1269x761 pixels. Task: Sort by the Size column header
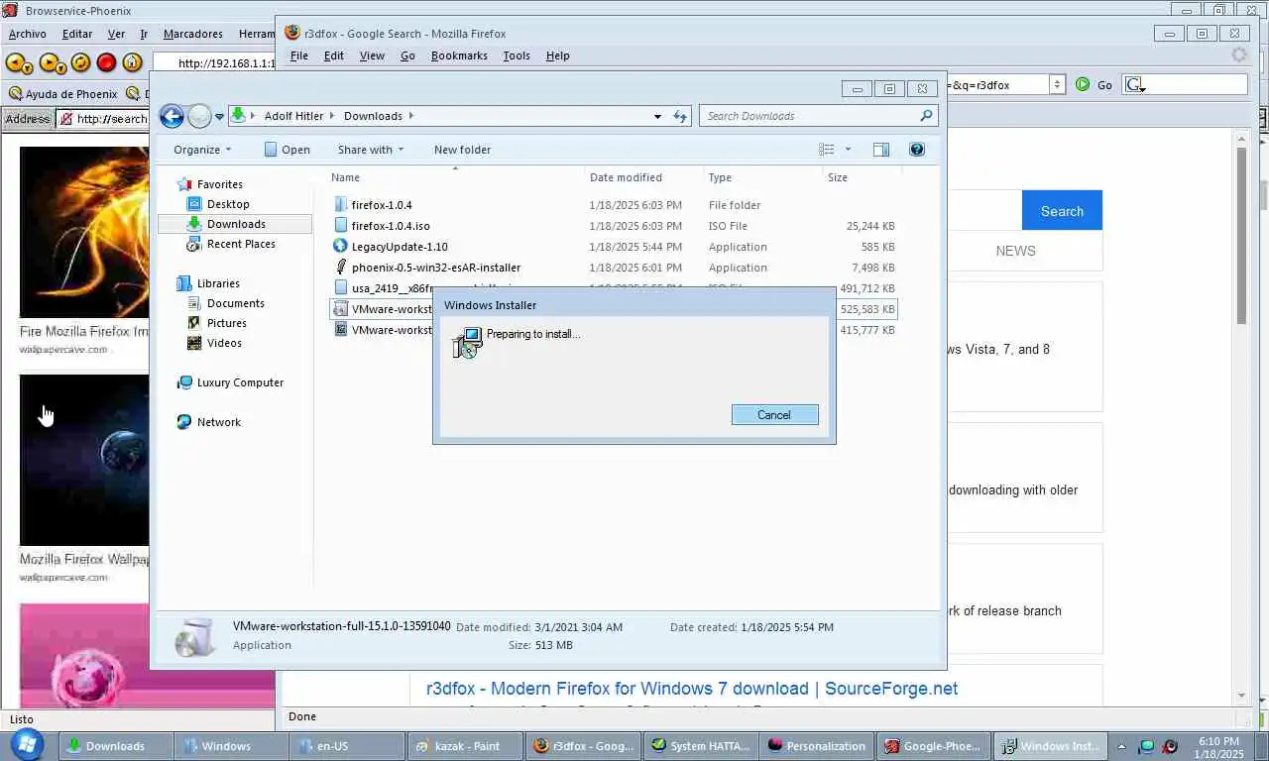click(x=838, y=177)
